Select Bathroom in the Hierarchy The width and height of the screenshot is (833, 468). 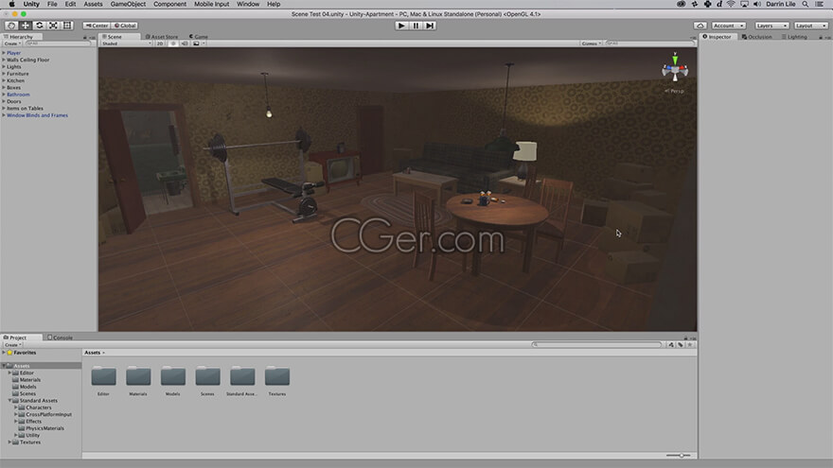click(18, 95)
